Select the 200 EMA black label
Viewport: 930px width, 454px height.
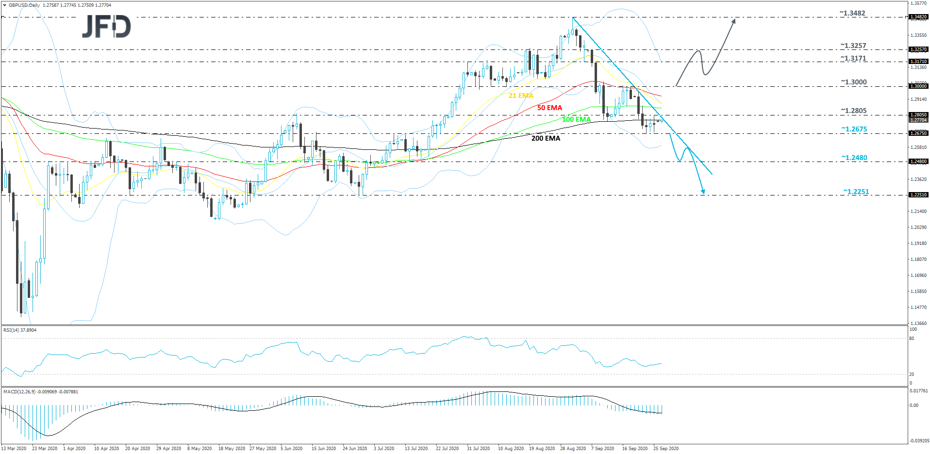coord(546,138)
